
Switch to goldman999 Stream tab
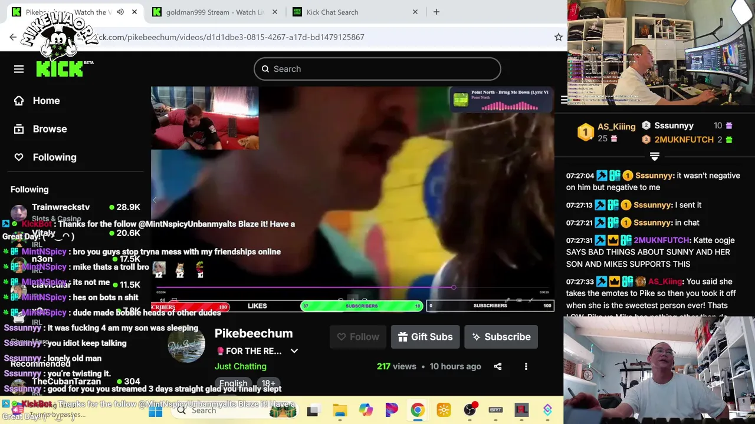pos(214,12)
